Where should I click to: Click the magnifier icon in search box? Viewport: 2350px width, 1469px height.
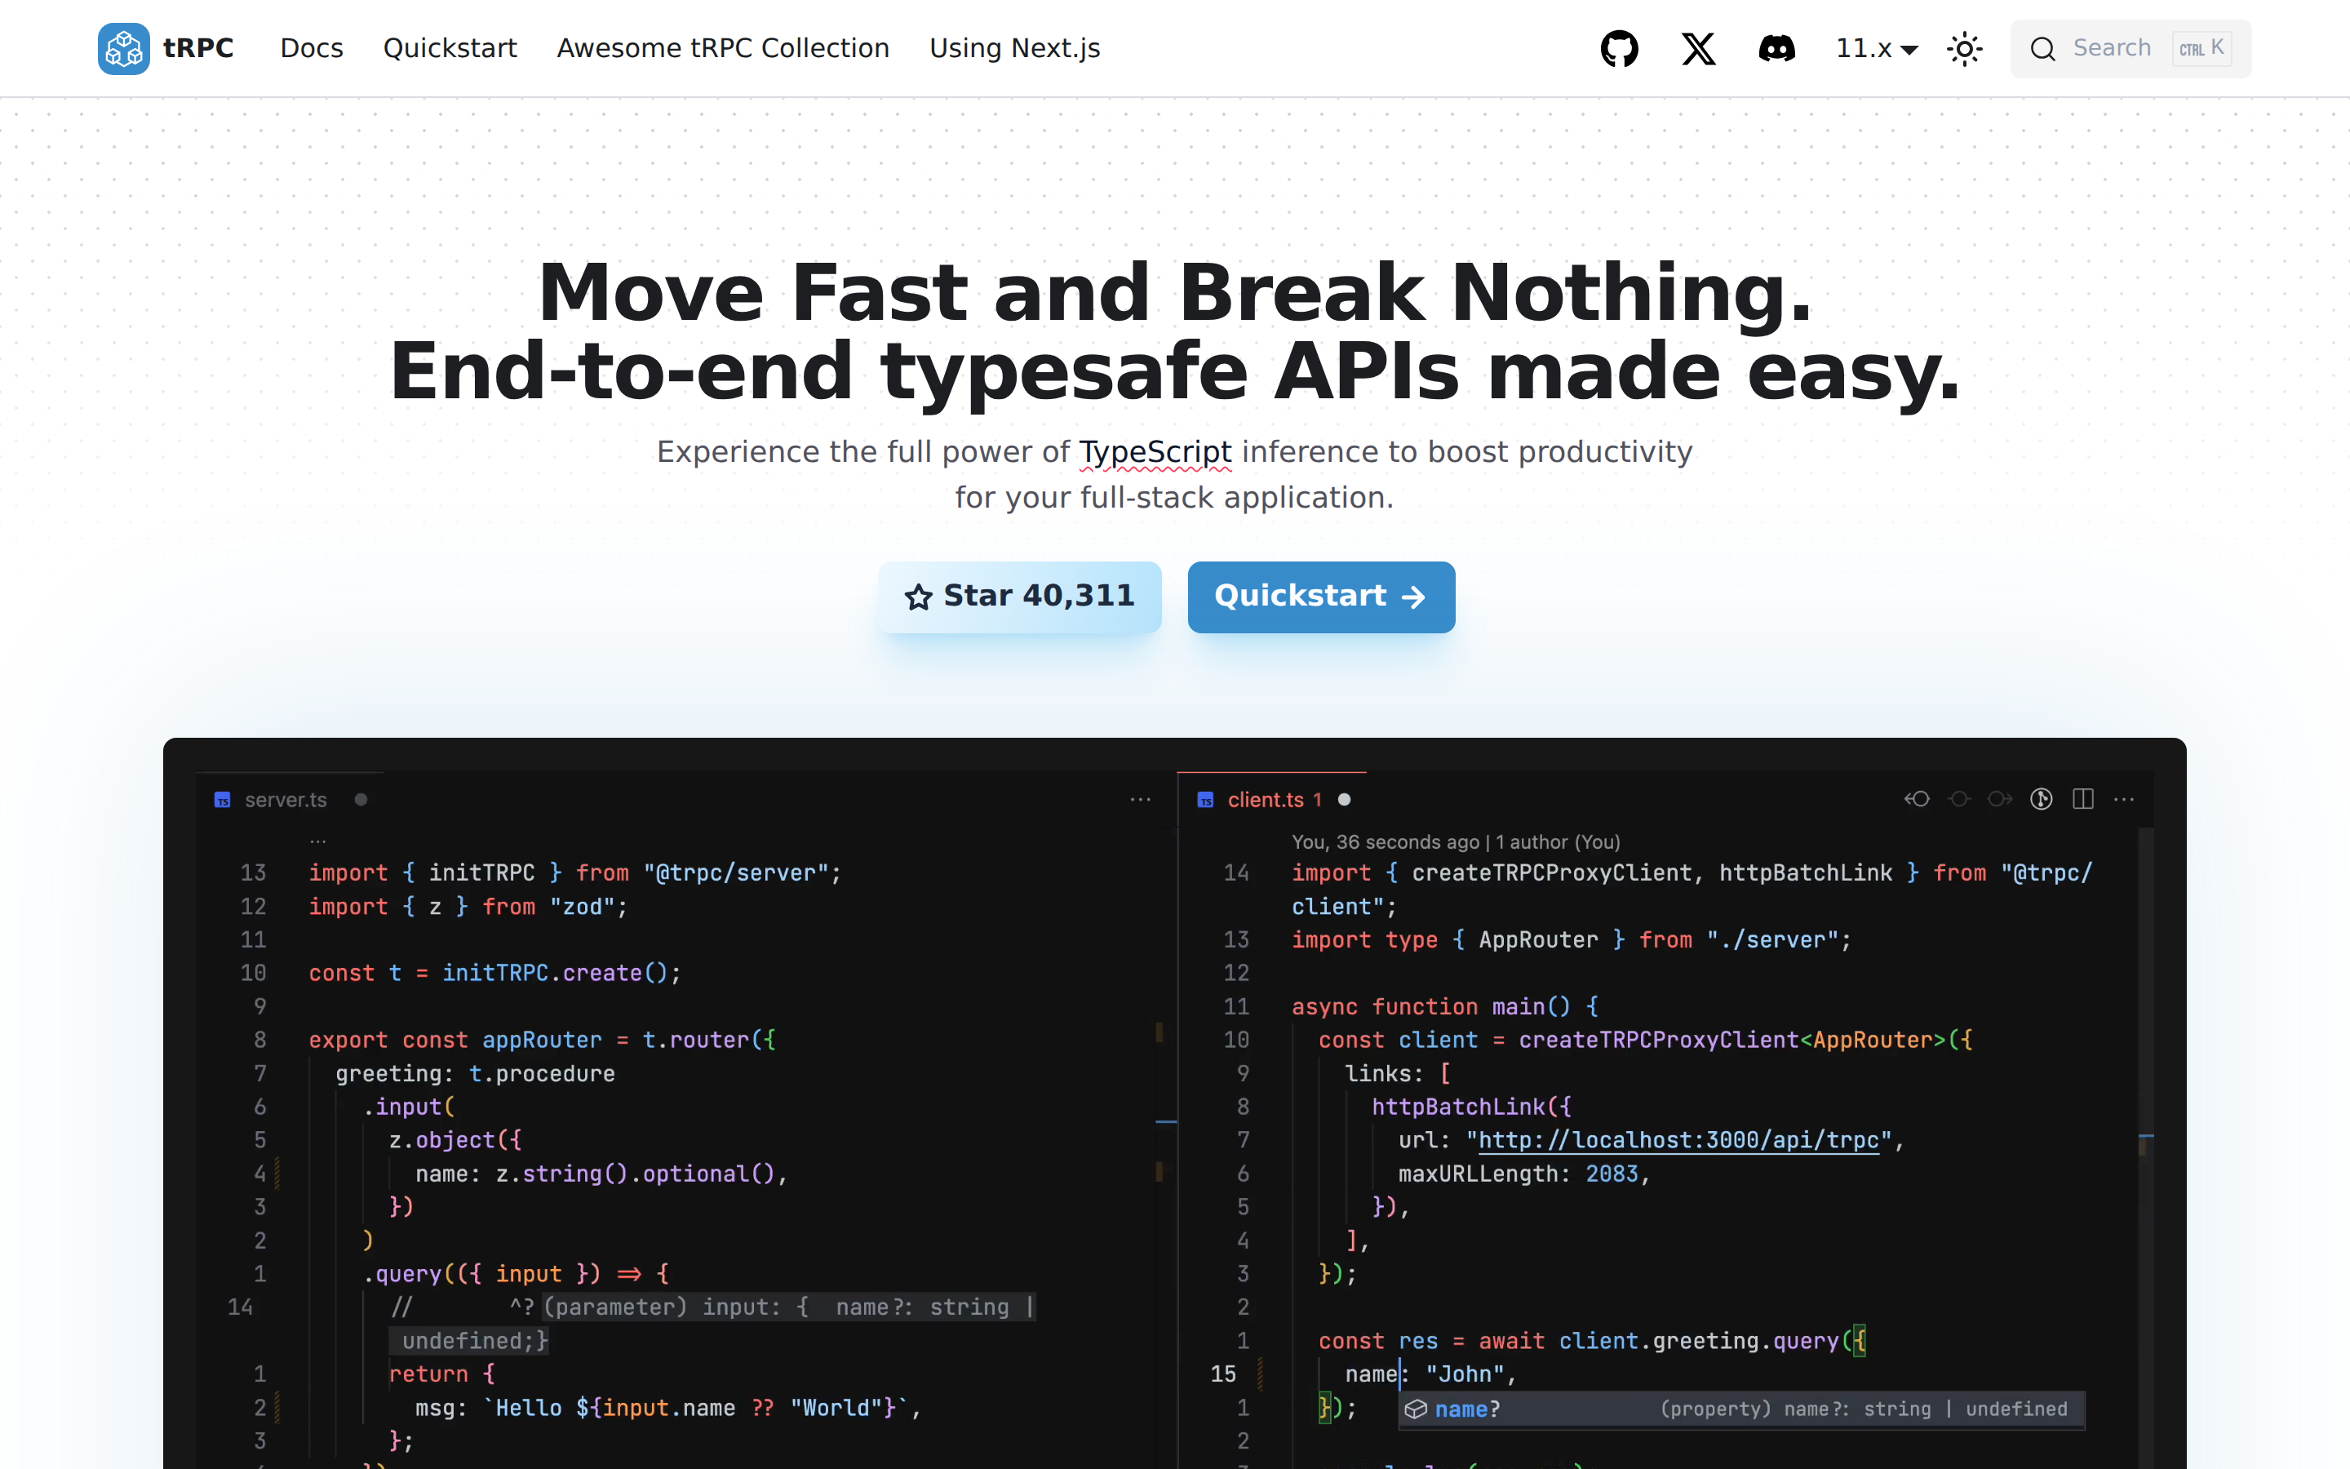click(2043, 49)
